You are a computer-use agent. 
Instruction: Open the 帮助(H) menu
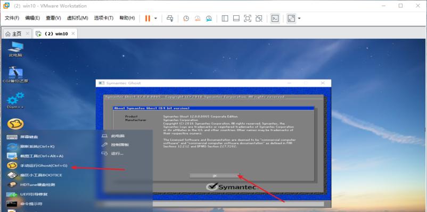click(x=127, y=18)
